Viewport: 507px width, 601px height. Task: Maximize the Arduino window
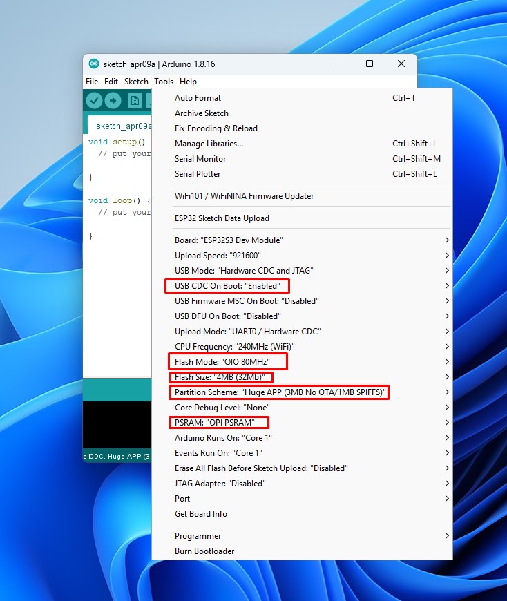(370, 64)
